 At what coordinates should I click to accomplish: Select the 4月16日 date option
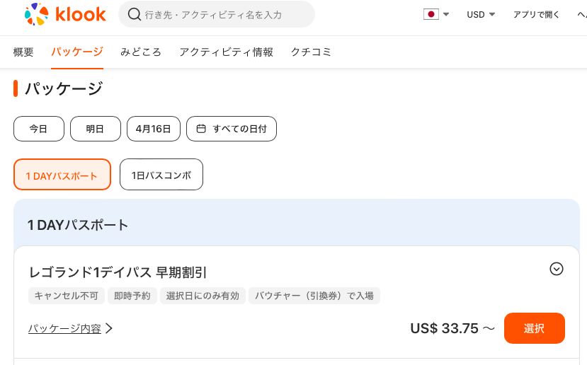coord(154,129)
